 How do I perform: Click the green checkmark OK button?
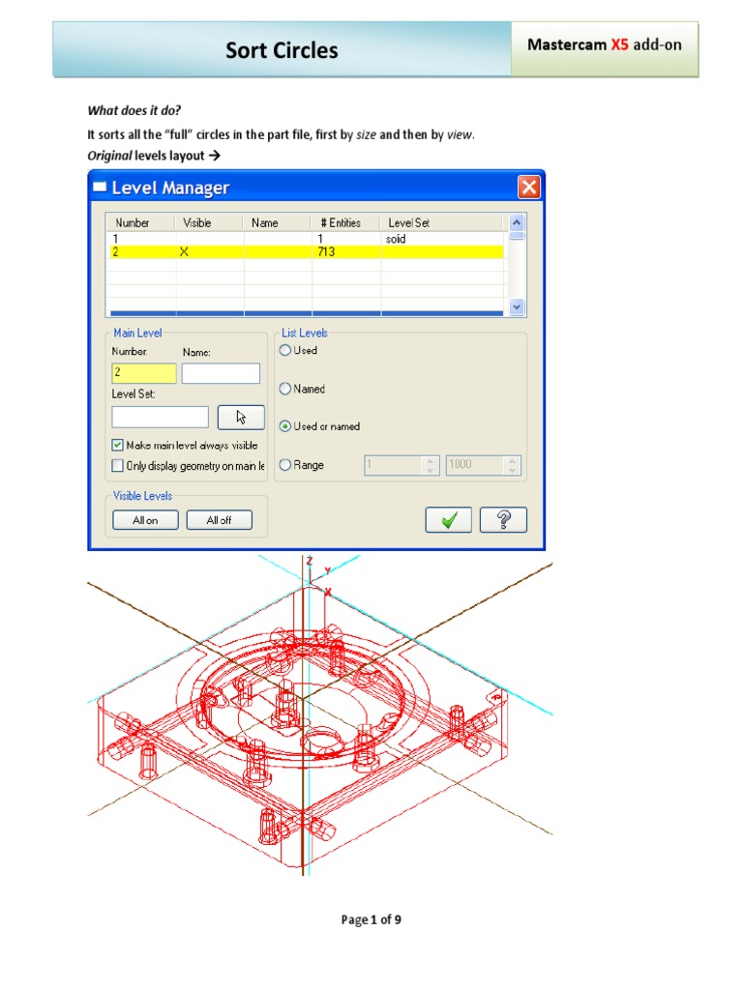448,519
